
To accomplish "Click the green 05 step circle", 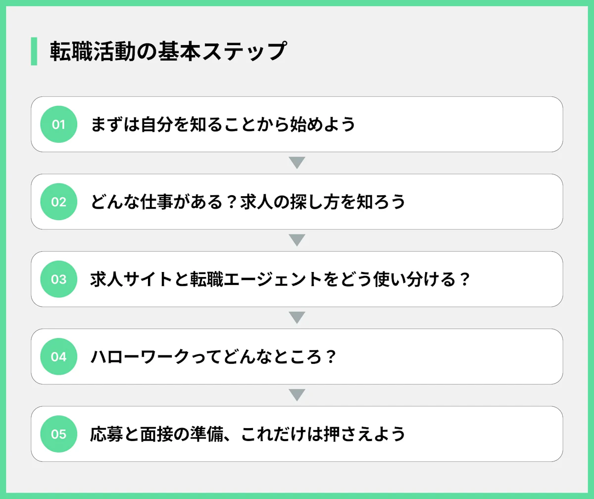I will point(58,434).
